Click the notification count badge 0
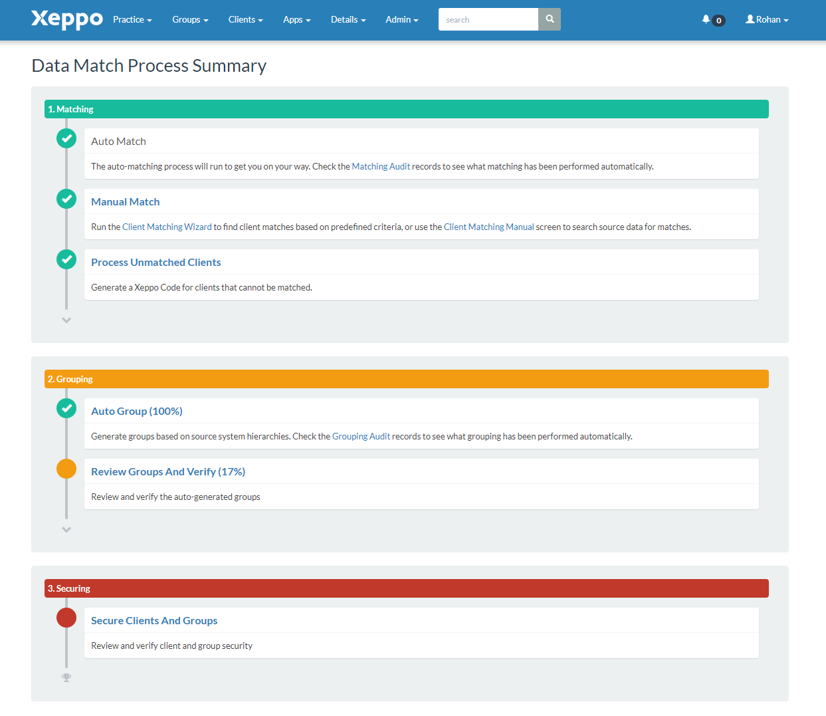The height and width of the screenshot is (716, 826). pyautogui.click(x=718, y=21)
